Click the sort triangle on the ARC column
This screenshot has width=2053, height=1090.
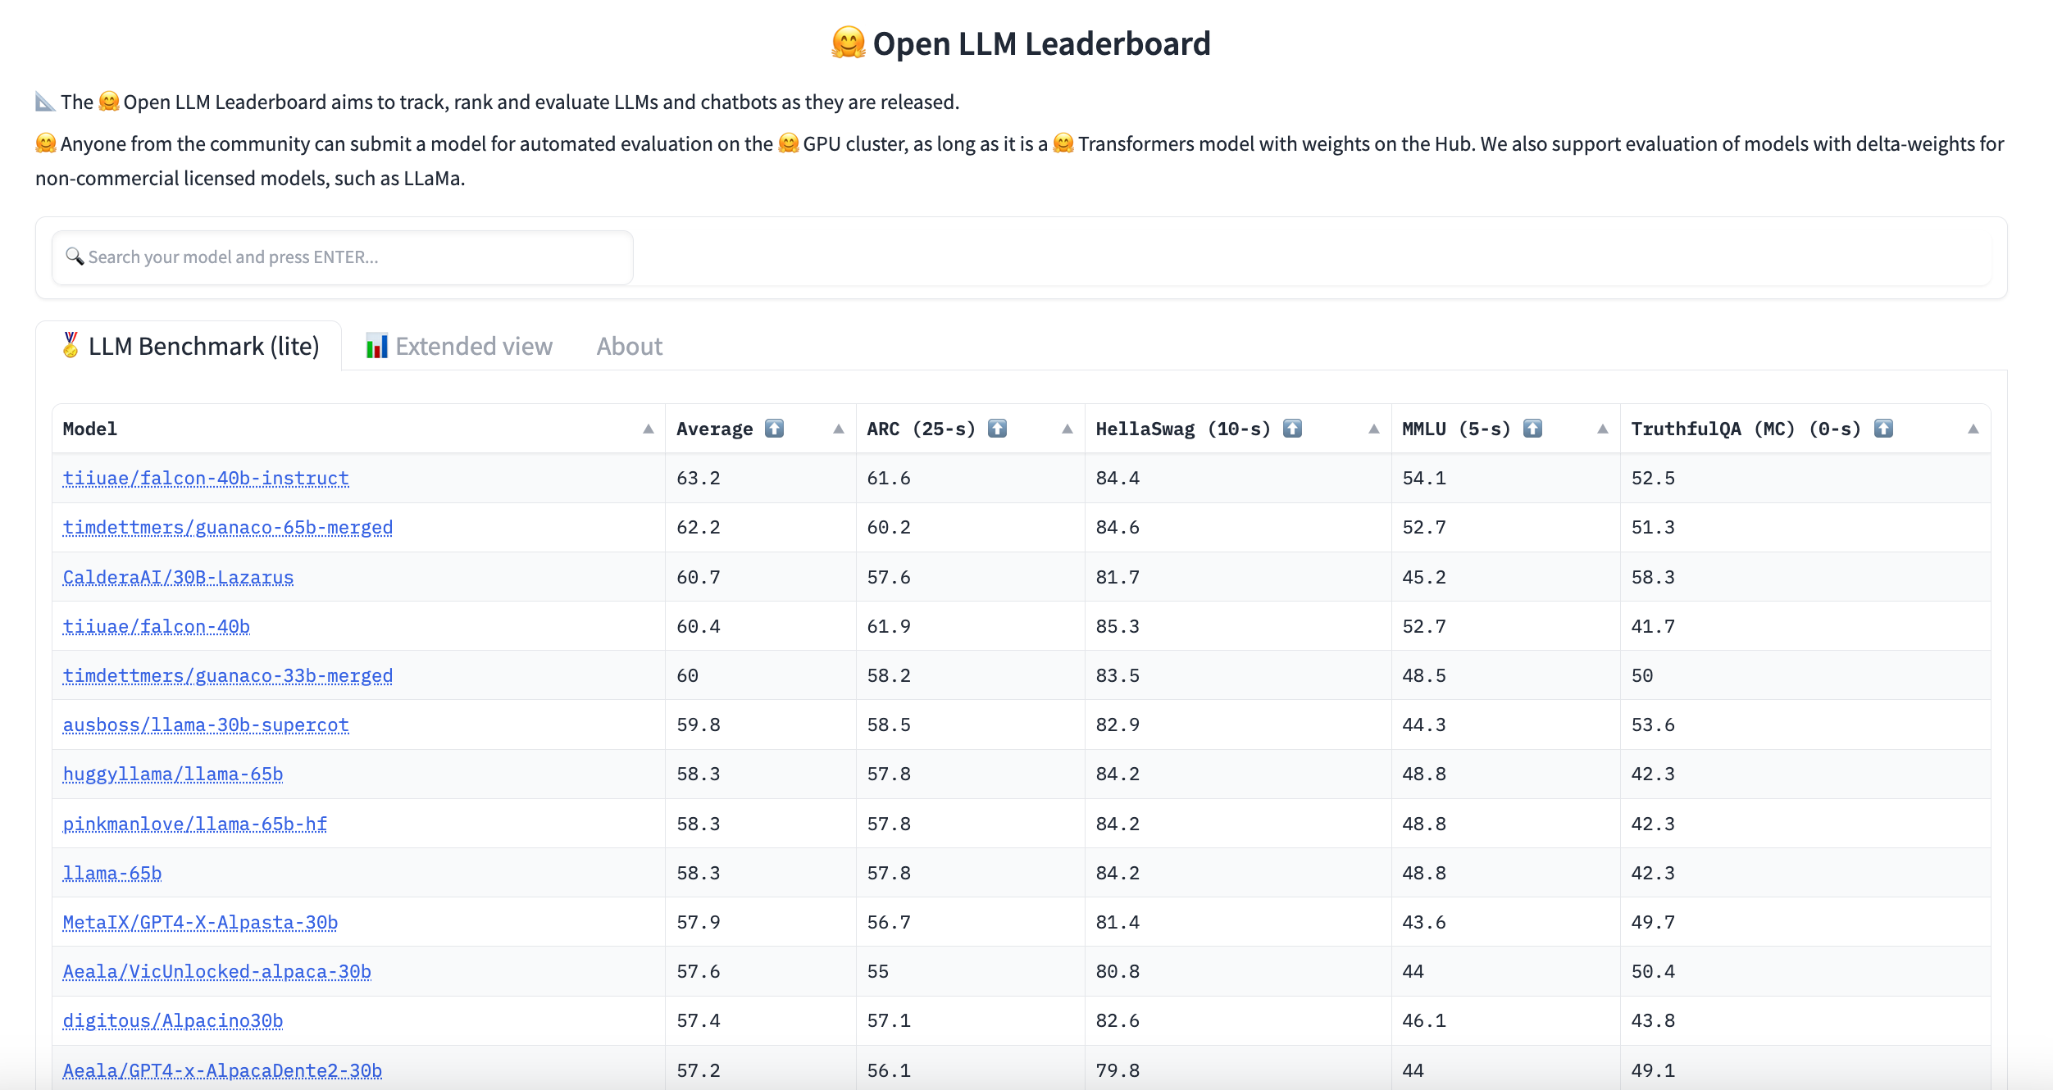tap(1066, 428)
